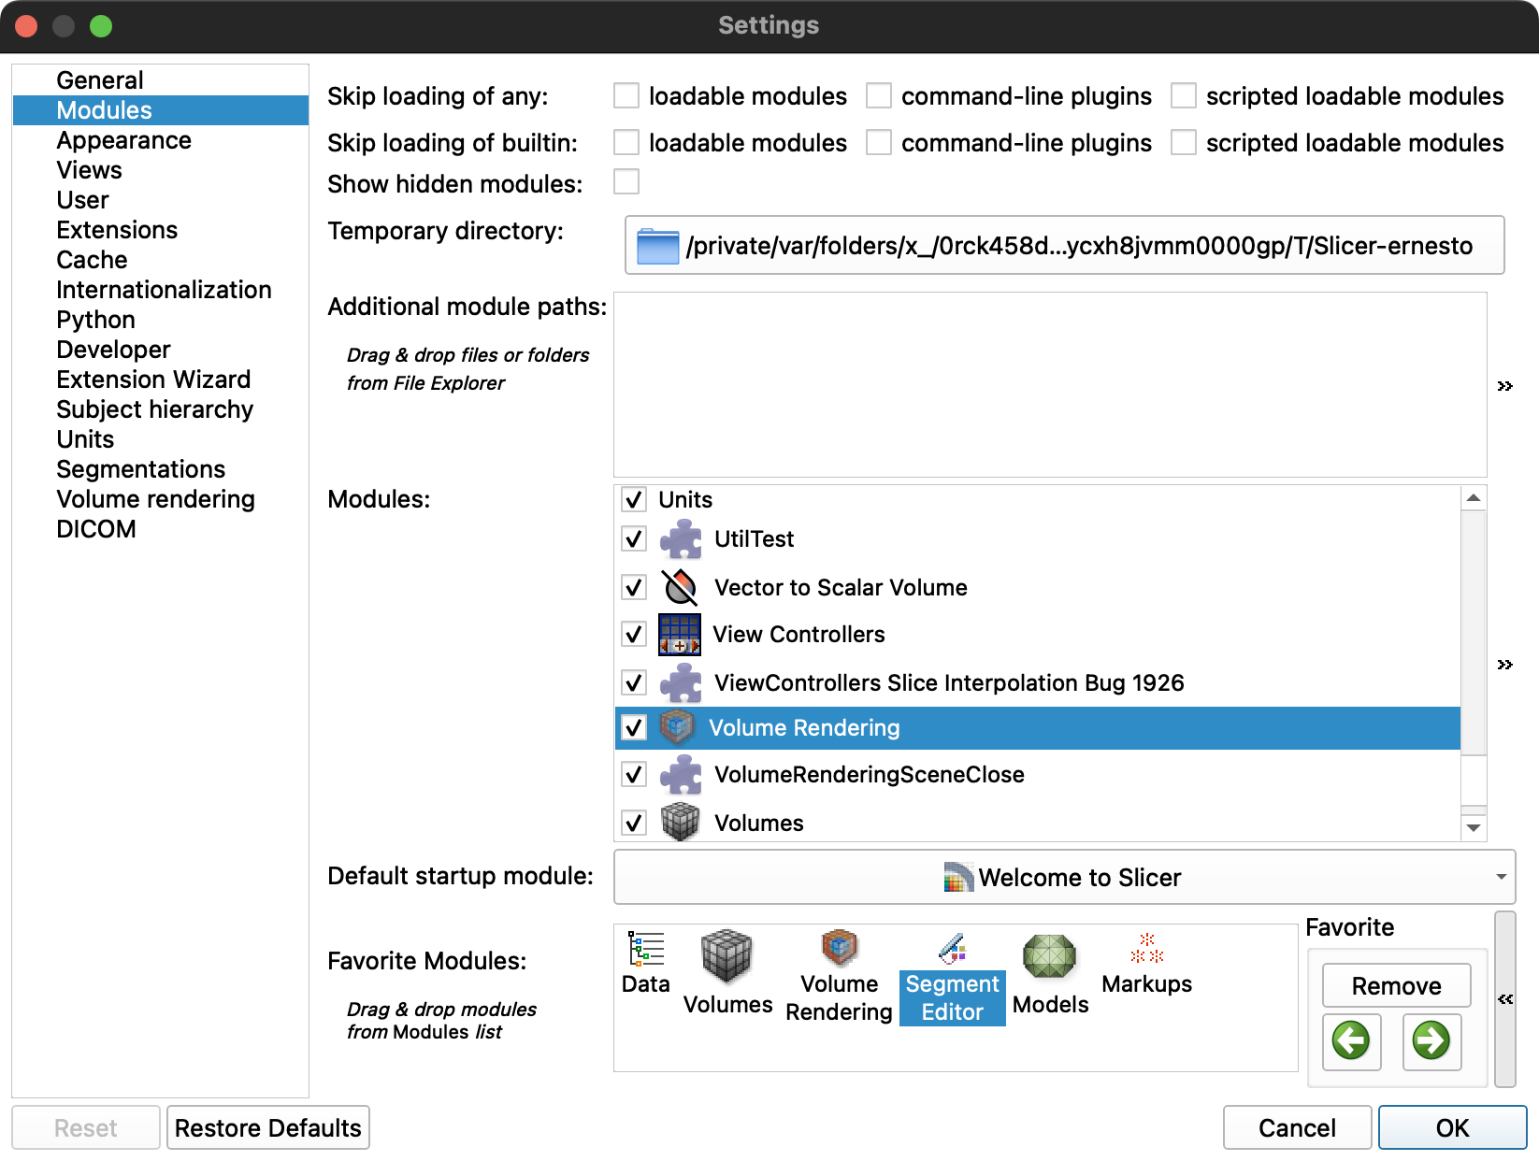The width and height of the screenshot is (1539, 1161).
Task: Enable skip builtin loadable modules
Action: (x=626, y=142)
